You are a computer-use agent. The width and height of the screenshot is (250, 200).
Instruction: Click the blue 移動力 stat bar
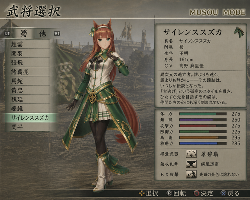(x=203, y=143)
